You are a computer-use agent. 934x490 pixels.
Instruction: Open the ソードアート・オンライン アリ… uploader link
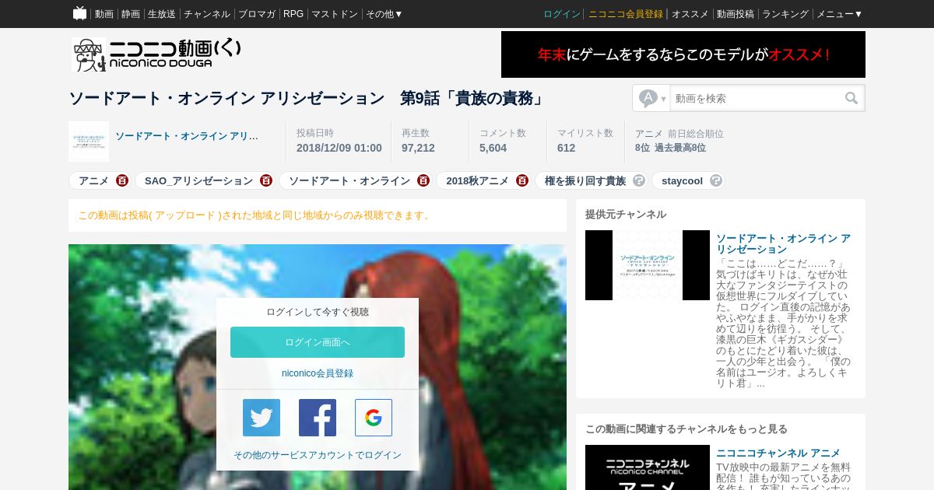coord(187,136)
